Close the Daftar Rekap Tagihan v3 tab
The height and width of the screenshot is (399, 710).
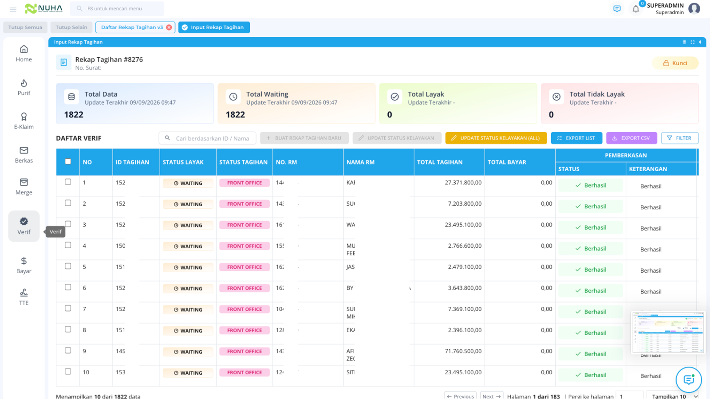coord(169,27)
